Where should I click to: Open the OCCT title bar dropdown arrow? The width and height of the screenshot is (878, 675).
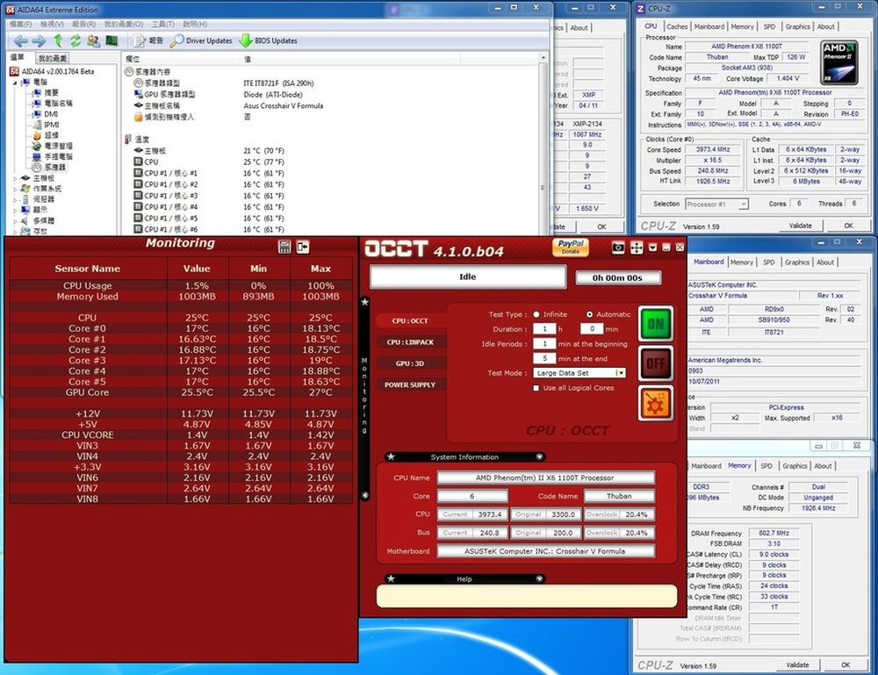coord(653,248)
